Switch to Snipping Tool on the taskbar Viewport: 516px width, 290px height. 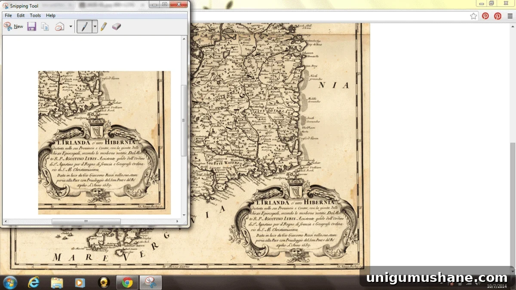[150, 282]
